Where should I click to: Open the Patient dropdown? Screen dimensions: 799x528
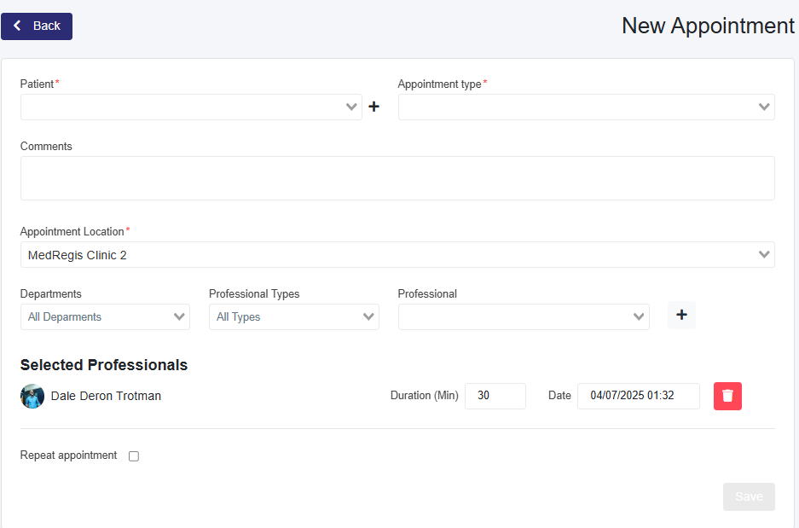190,107
